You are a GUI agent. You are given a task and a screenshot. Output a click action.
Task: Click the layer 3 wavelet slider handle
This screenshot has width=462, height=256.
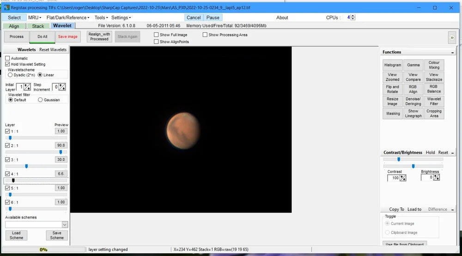click(x=26, y=166)
